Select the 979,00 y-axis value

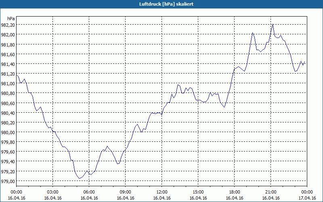(8, 181)
